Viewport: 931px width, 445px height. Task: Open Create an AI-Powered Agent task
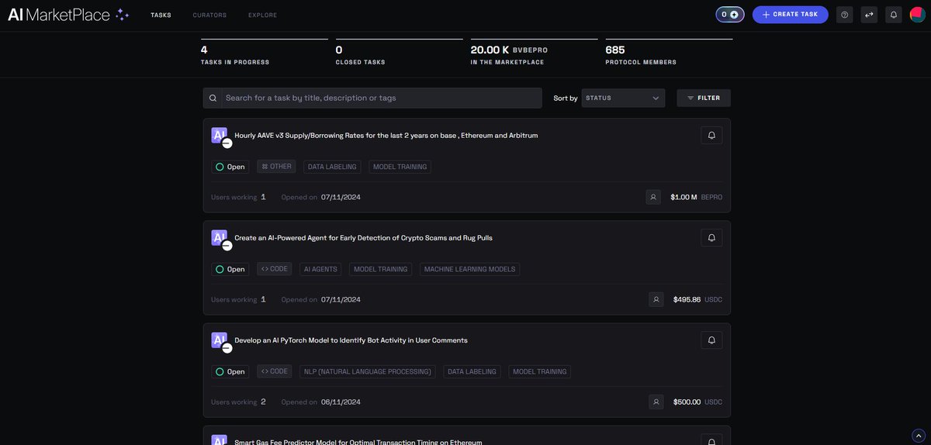363,237
